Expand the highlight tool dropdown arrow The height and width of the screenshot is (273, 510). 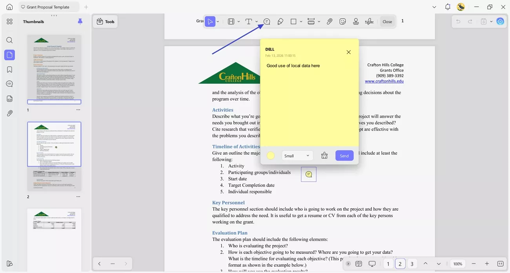(239, 22)
